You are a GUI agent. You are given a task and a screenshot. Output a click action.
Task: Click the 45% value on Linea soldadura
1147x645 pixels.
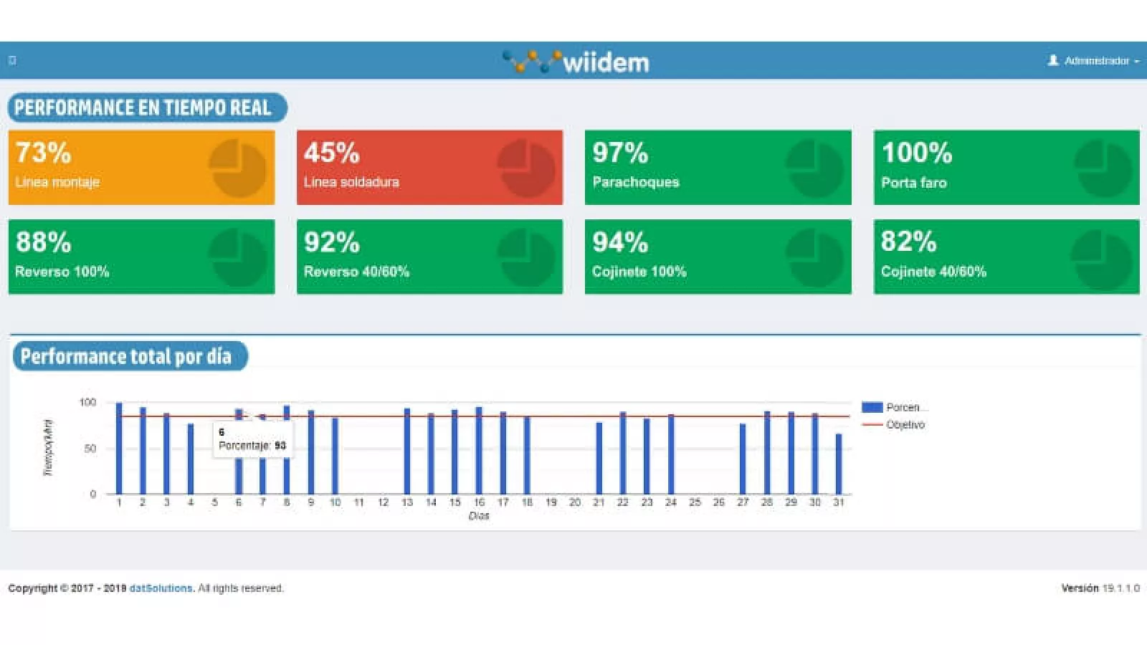[x=331, y=153]
